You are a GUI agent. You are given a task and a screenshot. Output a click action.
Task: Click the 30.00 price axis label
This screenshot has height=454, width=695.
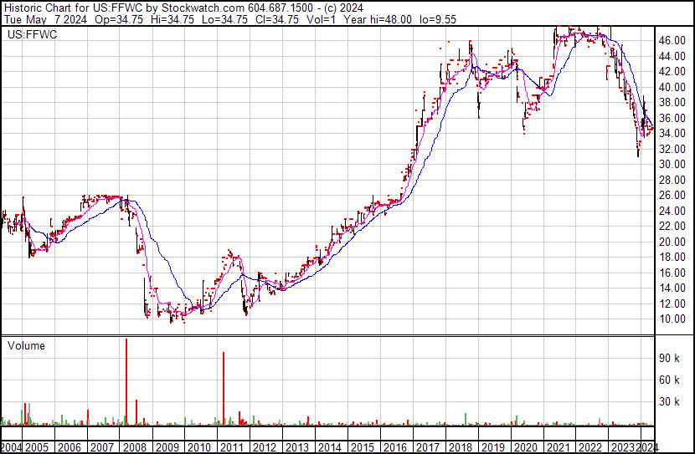click(x=672, y=164)
